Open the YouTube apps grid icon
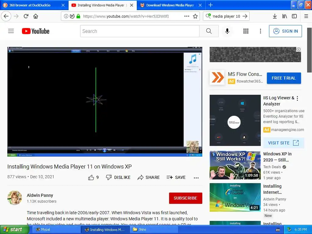The width and height of the screenshot is (312, 234). tap(246, 31)
